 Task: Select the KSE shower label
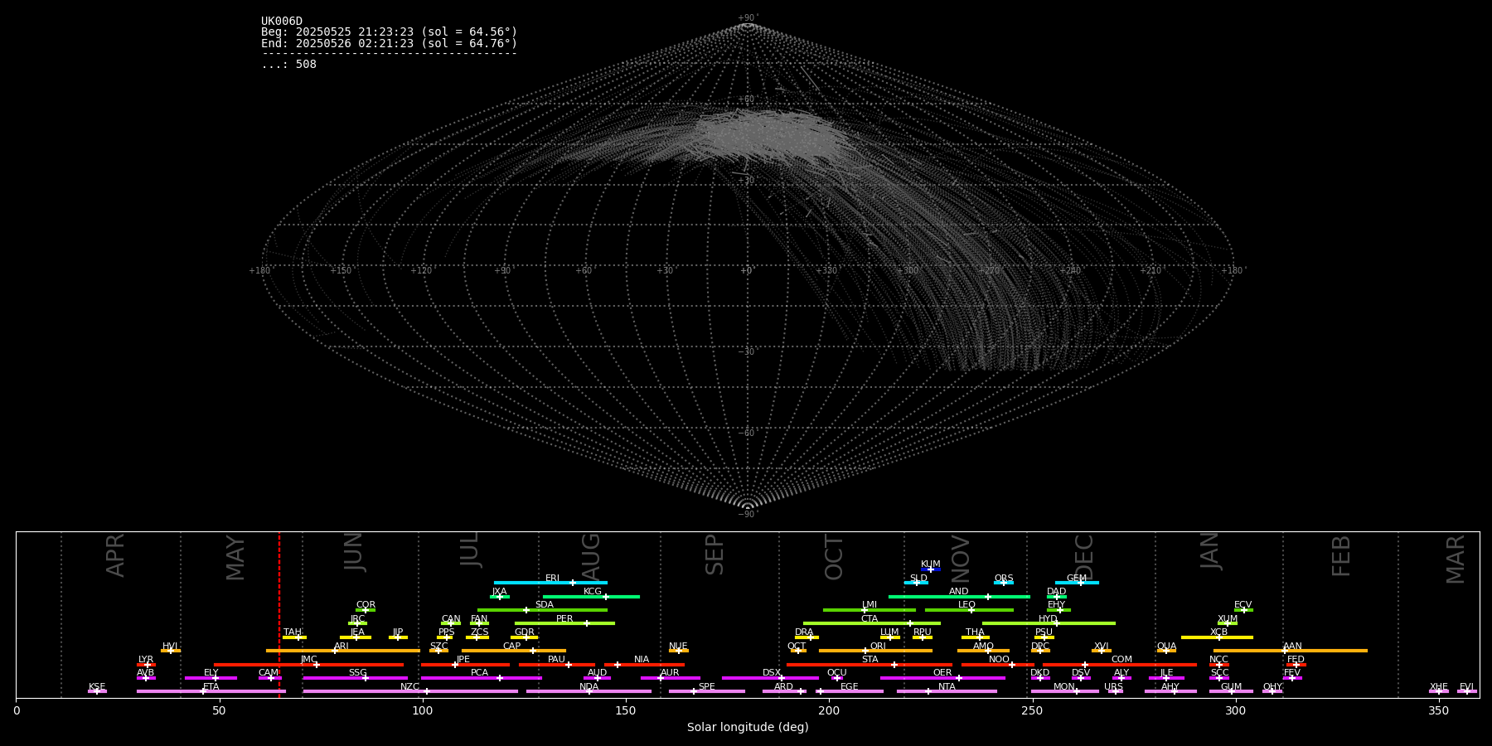click(97, 687)
